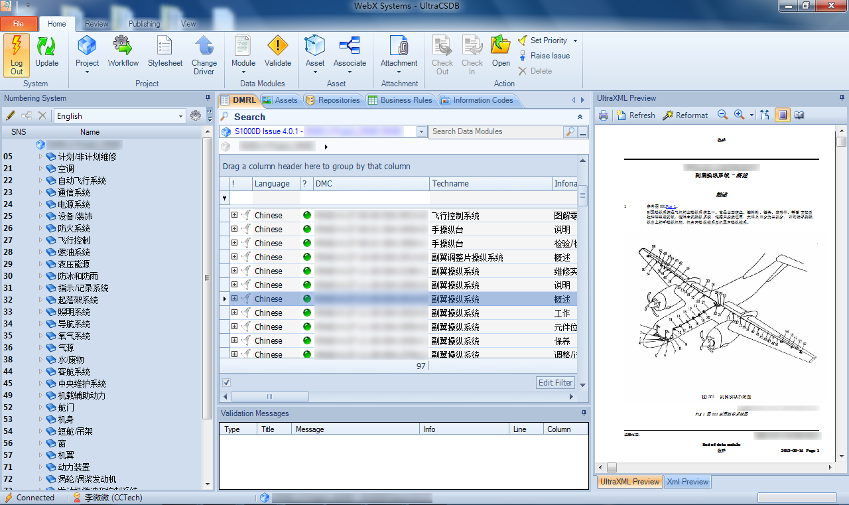849x505 pixels.
Task: Open the Module ribbon button
Action: 243,55
